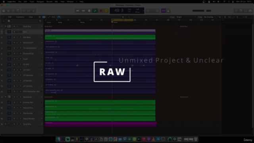Image resolution: width=254 pixels, height=143 pixels.
Task: Open the Drag No Overlap dropdown
Action: tap(210, 17)
